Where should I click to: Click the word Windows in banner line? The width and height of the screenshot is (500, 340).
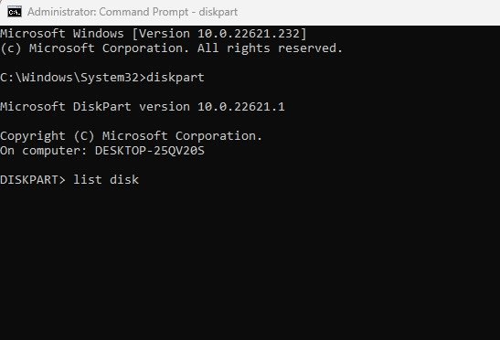pos(98,34)
